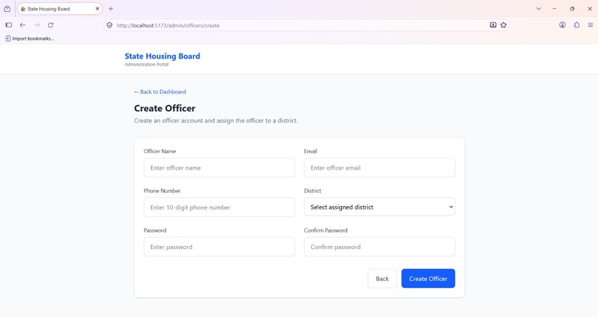Bookmark this page with star icon
598x317 pixels.
(504, 25)
